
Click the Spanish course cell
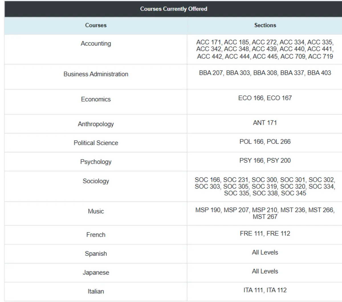(x=96, y=253)
